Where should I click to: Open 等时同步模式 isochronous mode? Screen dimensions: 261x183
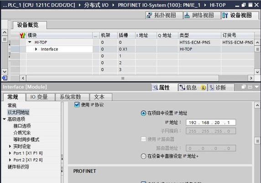26,140
